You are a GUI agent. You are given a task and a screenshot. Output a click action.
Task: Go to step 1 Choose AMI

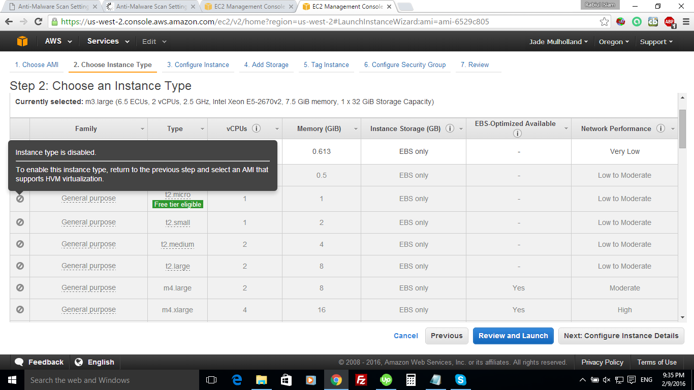pos(37,64)
